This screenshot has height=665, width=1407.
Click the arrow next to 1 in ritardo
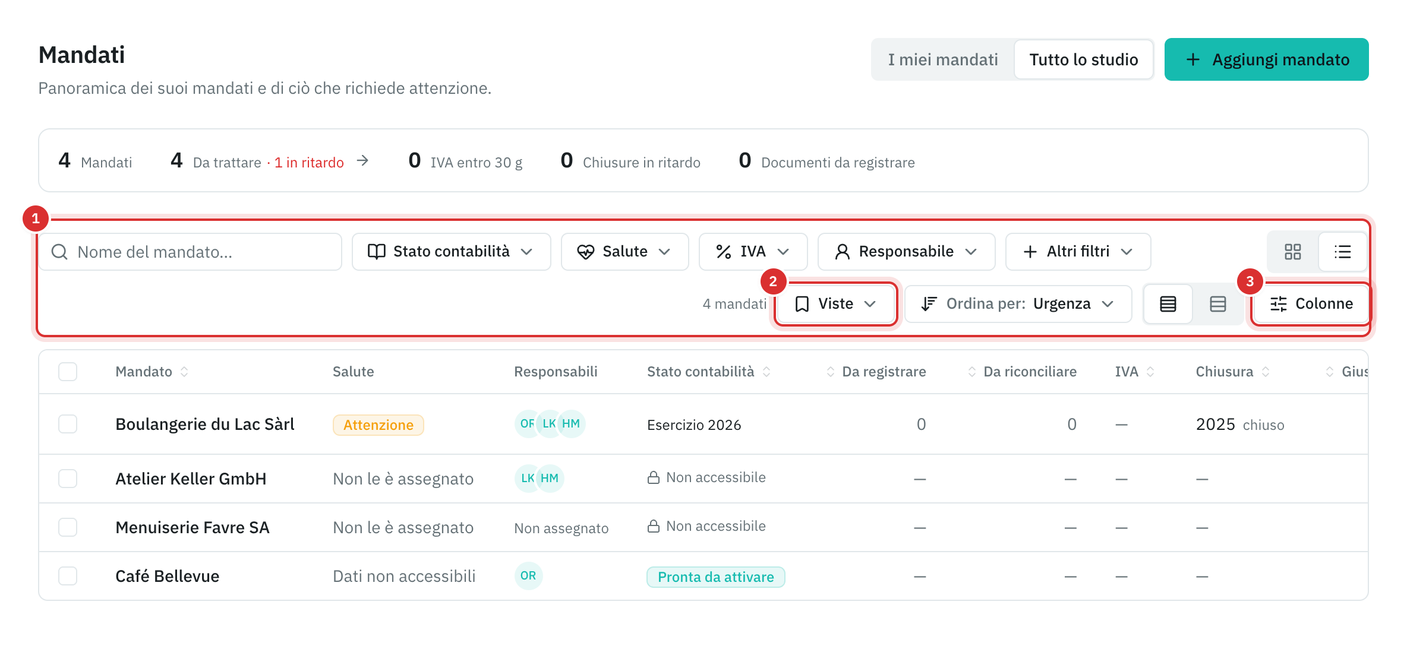362,161
